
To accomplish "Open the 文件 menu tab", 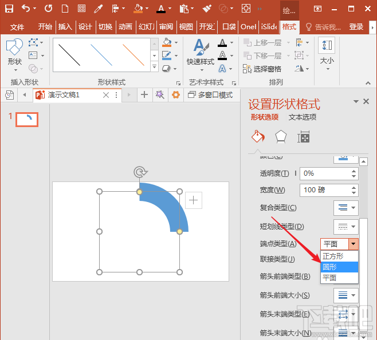I will pos(17,27).
